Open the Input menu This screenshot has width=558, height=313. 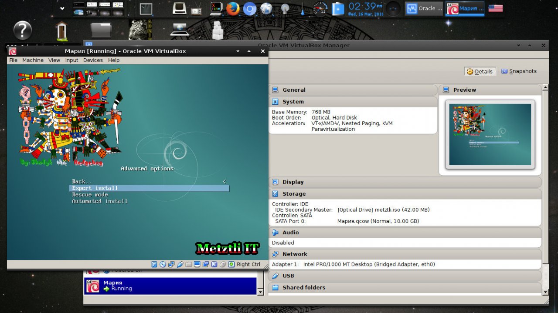point(72,60)
